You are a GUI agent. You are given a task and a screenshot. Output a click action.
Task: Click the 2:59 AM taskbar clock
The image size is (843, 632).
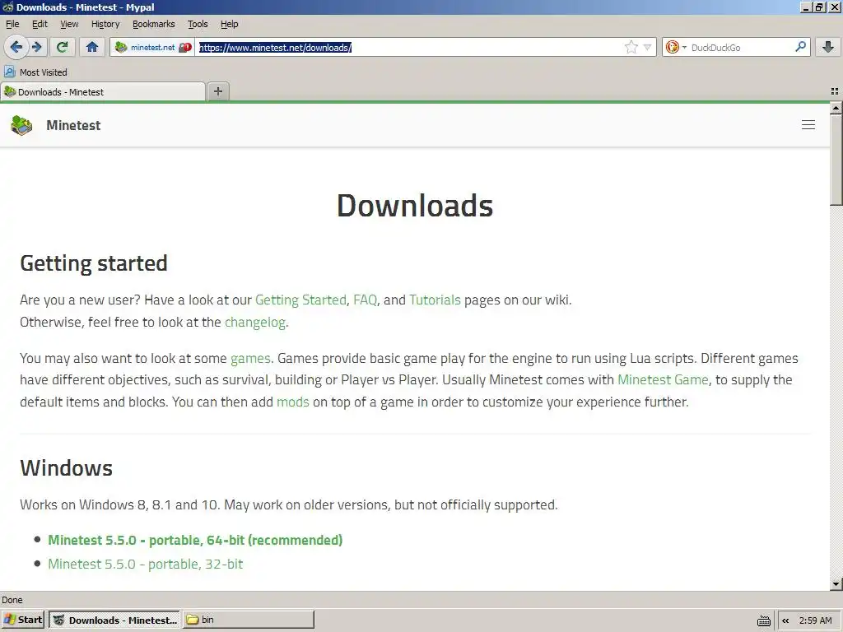pyautogui.click(x=815, y=620)
